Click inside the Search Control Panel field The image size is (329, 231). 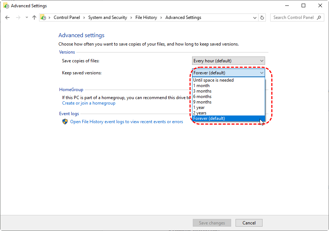[294, 17]
